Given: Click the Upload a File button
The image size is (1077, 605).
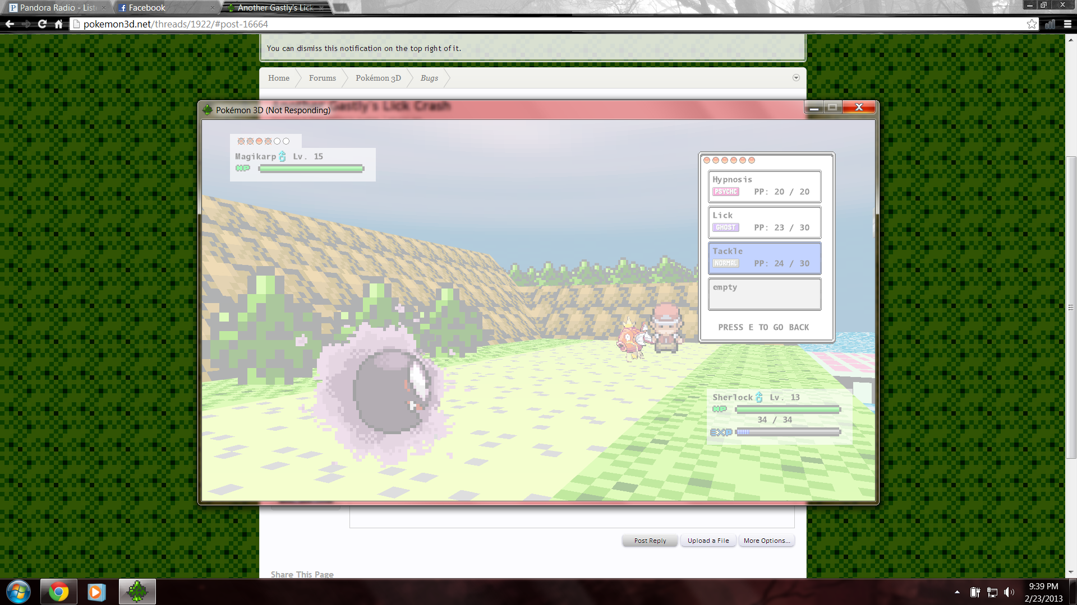Looking at the screenshot, I should point(708,541).
